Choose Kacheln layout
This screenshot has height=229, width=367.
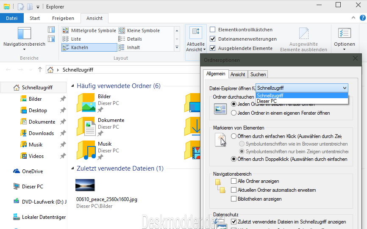(x=89, y=47)
